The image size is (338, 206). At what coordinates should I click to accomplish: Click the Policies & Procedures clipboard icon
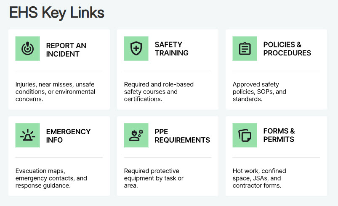(x=245, y=49)
